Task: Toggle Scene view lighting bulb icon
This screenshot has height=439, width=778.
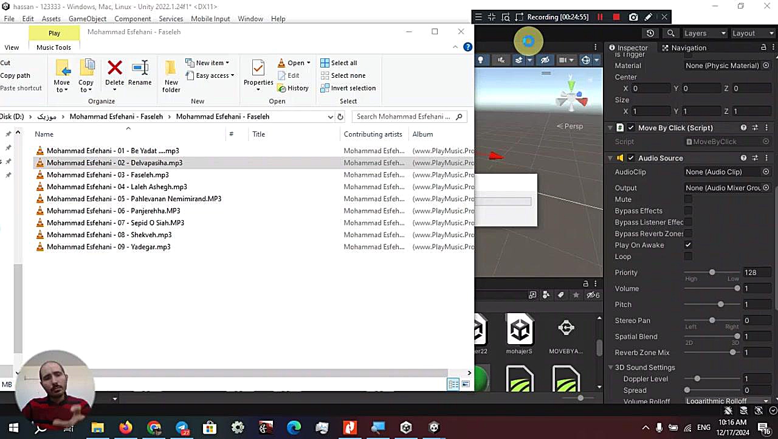Action: 481,60
